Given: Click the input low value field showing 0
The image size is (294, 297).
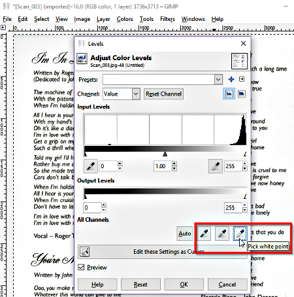Looking at the screenshot, I should pos(108,166).
